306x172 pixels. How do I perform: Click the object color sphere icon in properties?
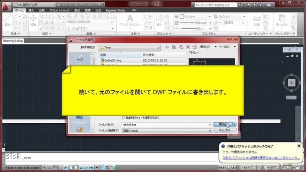click(x=176, y=17)
